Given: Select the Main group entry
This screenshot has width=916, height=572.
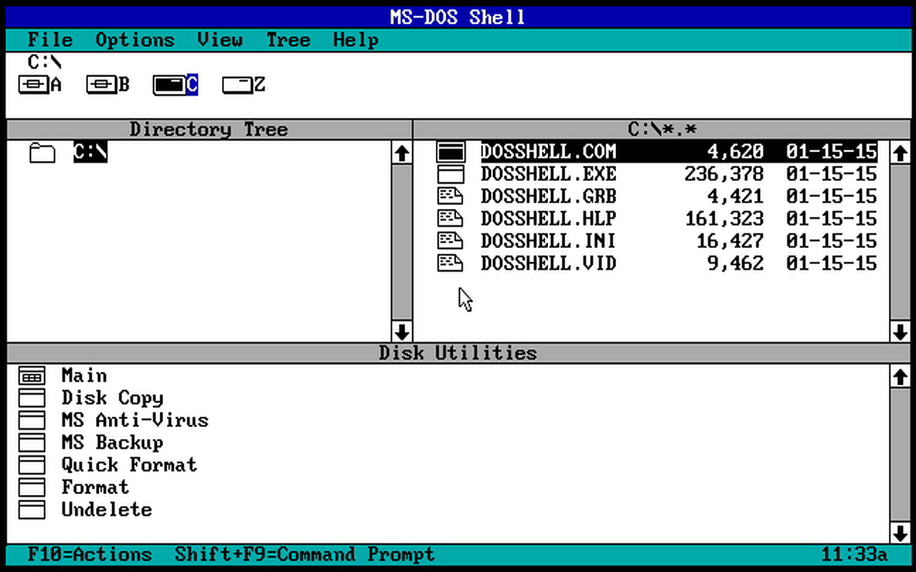Looking at the screenshot, I should (84, 376).
